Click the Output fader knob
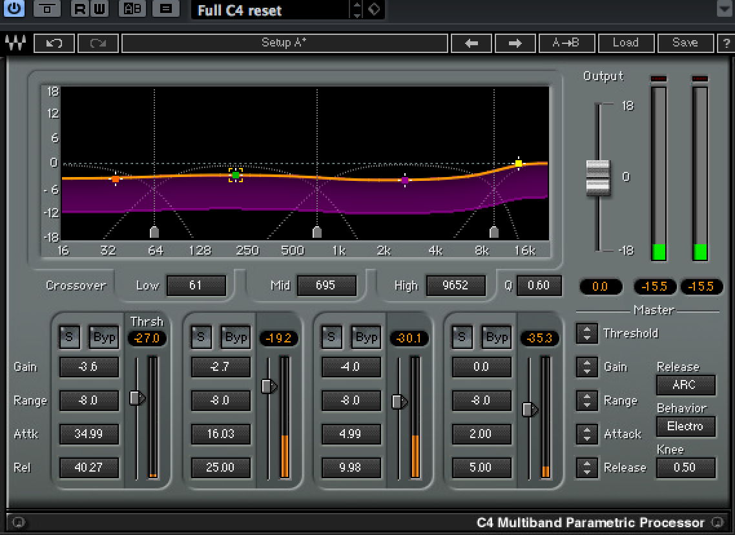 pyautogui.click(x=598, y=178)
